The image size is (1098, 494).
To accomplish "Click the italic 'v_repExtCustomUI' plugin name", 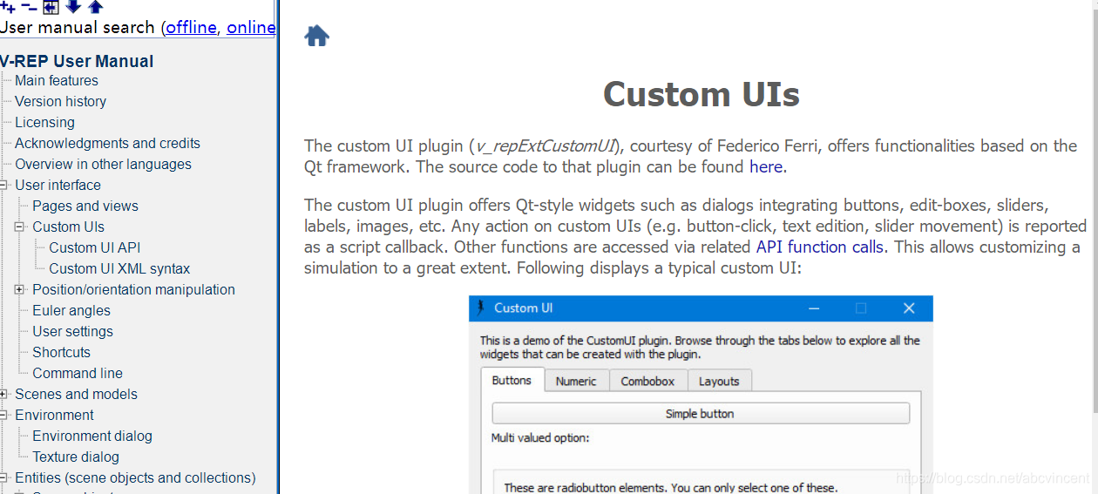I will tap(545, 145).
